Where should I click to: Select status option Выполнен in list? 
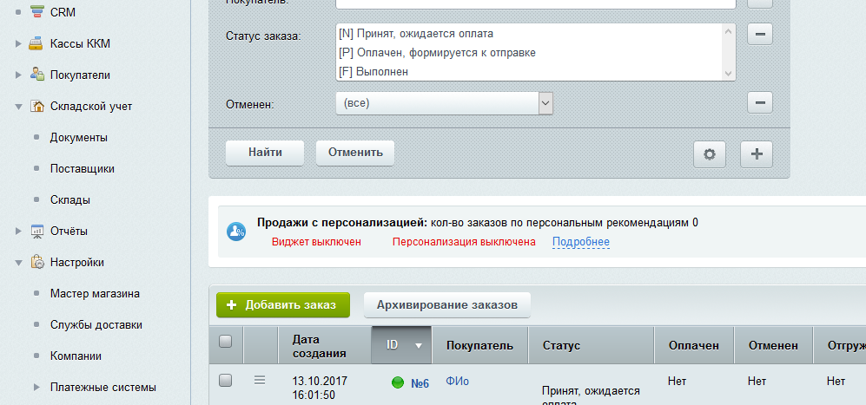tap(375, 72)
